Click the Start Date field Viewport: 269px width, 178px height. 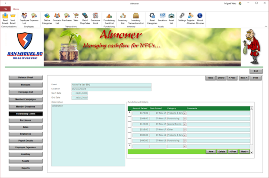pos(80,93)
